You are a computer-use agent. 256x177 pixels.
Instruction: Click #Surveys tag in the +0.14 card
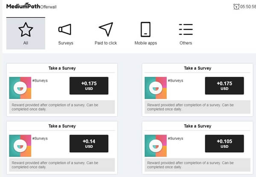40,139
